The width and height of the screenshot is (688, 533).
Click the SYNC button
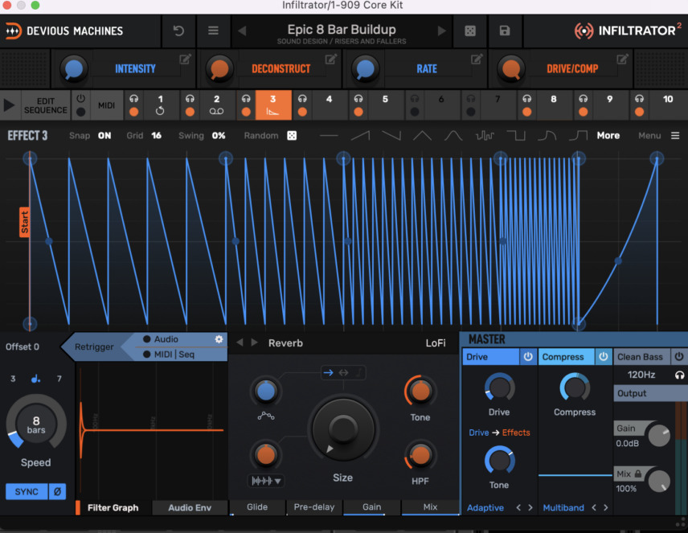pos(27,492)
